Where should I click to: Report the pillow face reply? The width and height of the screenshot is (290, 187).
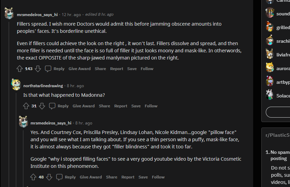128,177
